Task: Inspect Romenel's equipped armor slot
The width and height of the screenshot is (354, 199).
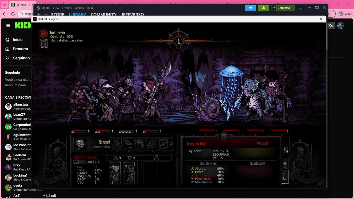Action: [129, 173]
